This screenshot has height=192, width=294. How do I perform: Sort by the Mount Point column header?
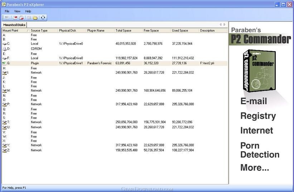(x=16, y=30)
